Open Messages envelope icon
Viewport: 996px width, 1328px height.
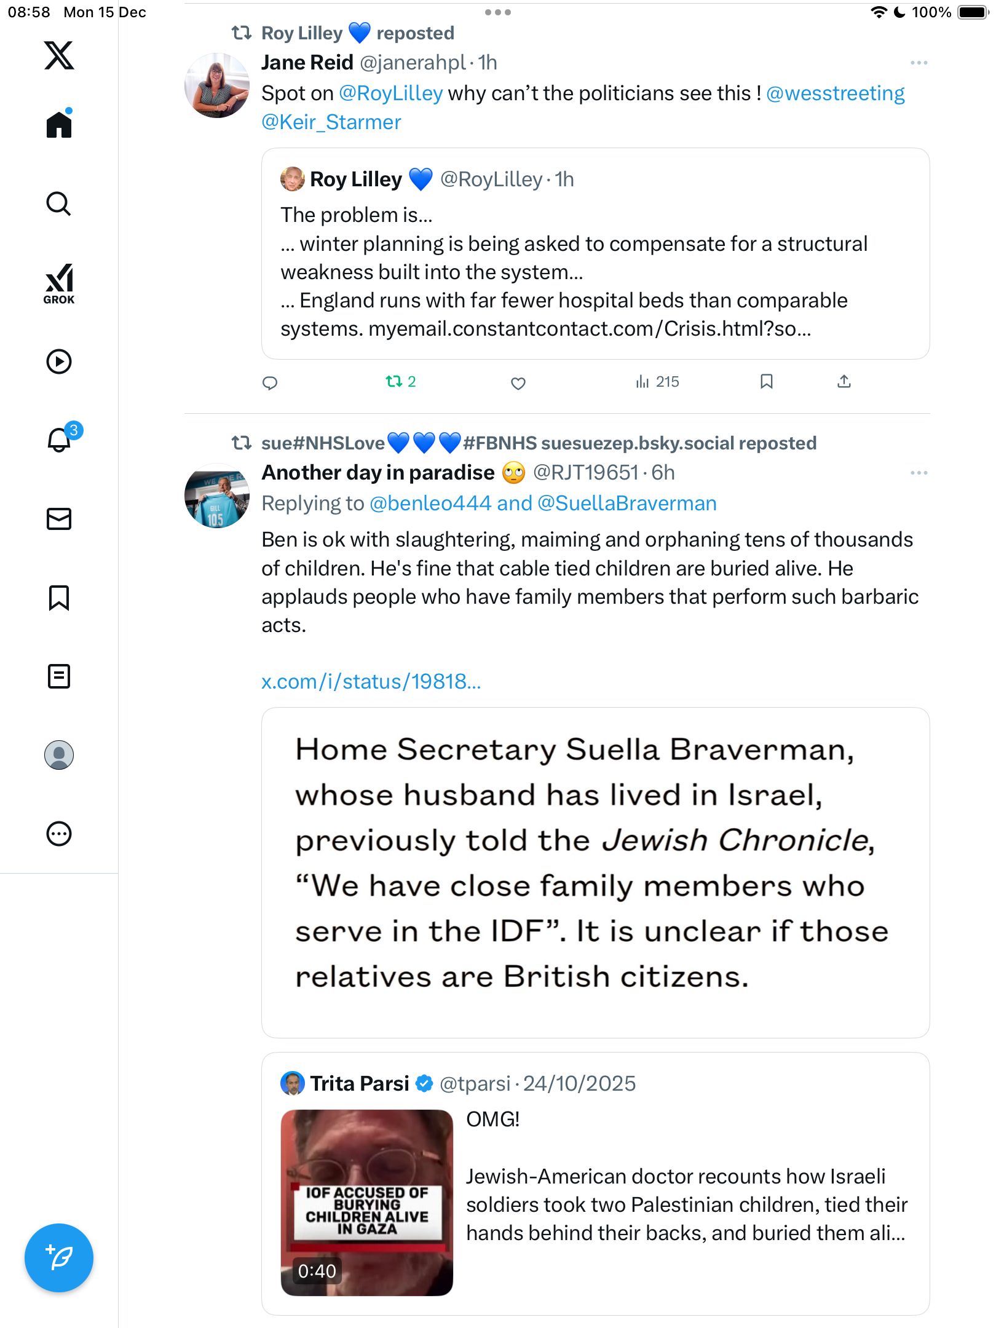[x=59, y=519]
